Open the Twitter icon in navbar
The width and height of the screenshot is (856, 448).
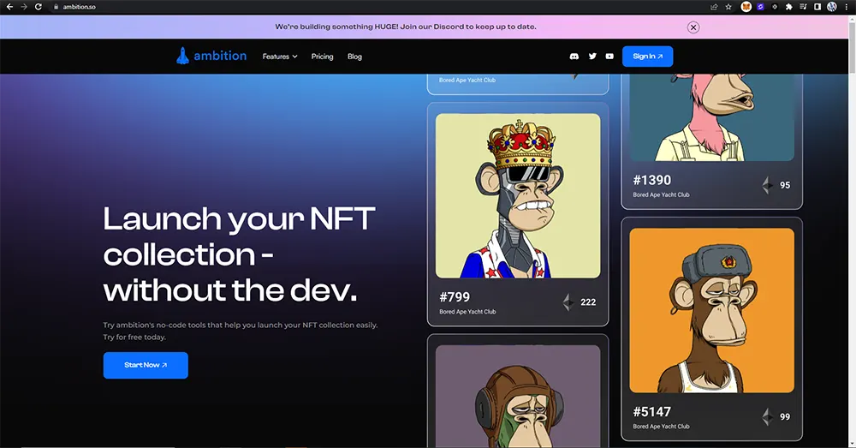pos(592,57)
